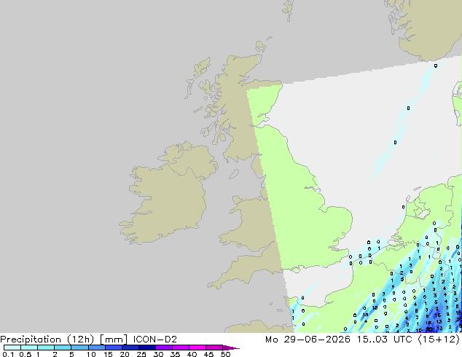Click the '[mm]' unit label
This screenshot has width=462, height=357.
(114, 340)
